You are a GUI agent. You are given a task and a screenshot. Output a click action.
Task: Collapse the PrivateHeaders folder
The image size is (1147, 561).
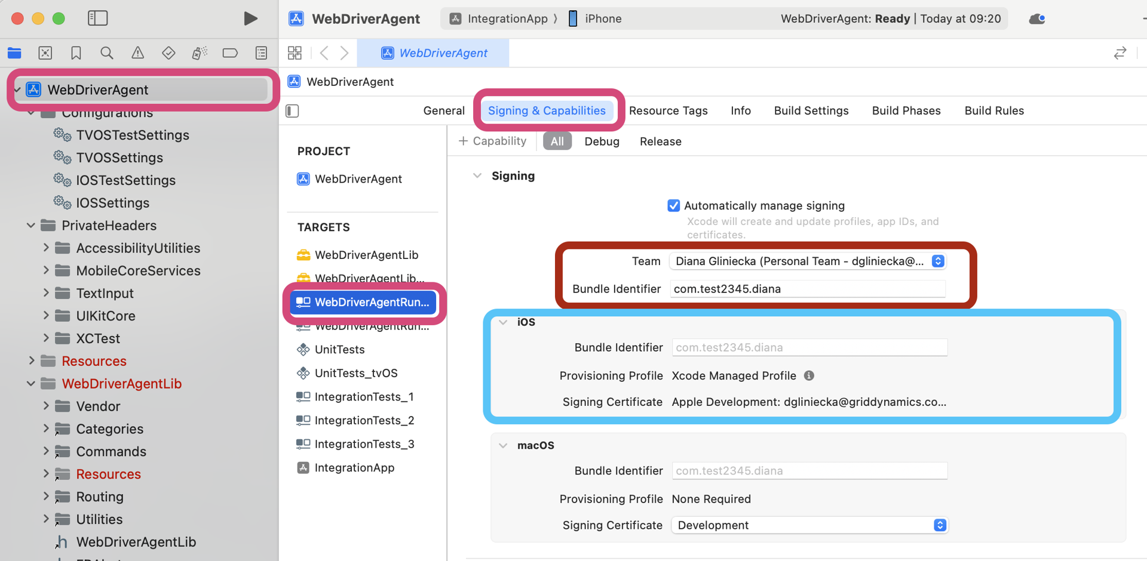point(31,226)
